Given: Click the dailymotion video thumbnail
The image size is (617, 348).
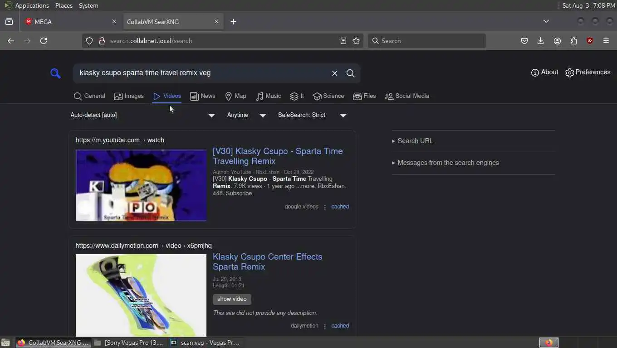Looking at the screenshot, I should 141,295.
